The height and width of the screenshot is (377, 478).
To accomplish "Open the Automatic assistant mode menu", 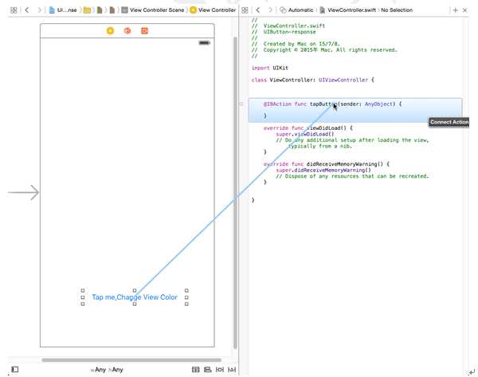I will coord(296,10).
